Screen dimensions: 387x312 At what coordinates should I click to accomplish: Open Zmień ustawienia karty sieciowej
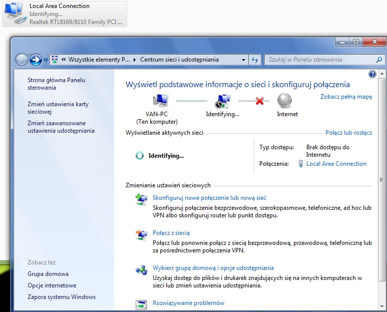(58, 108)
